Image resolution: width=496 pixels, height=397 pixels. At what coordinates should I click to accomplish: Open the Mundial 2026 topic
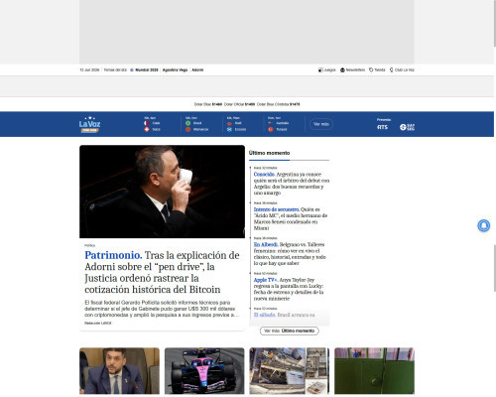147,70
